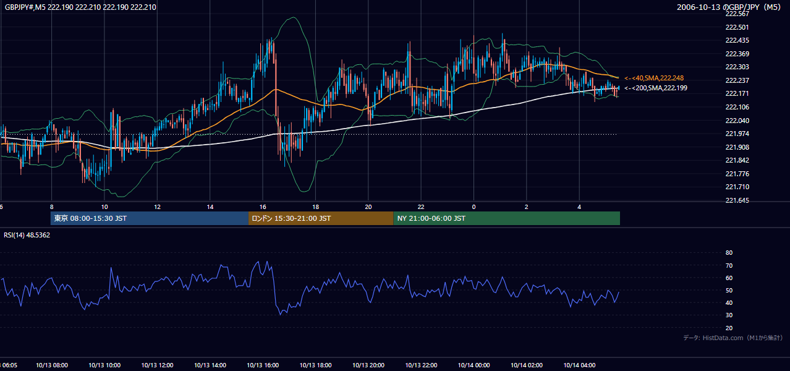Viewport: 790px width, 371px height.
Task: Click price axis value 222.171
Action: 737,93
